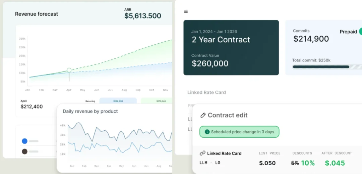Open the hamburger menu icon
The image size is (362, 174).
point(186,11)
